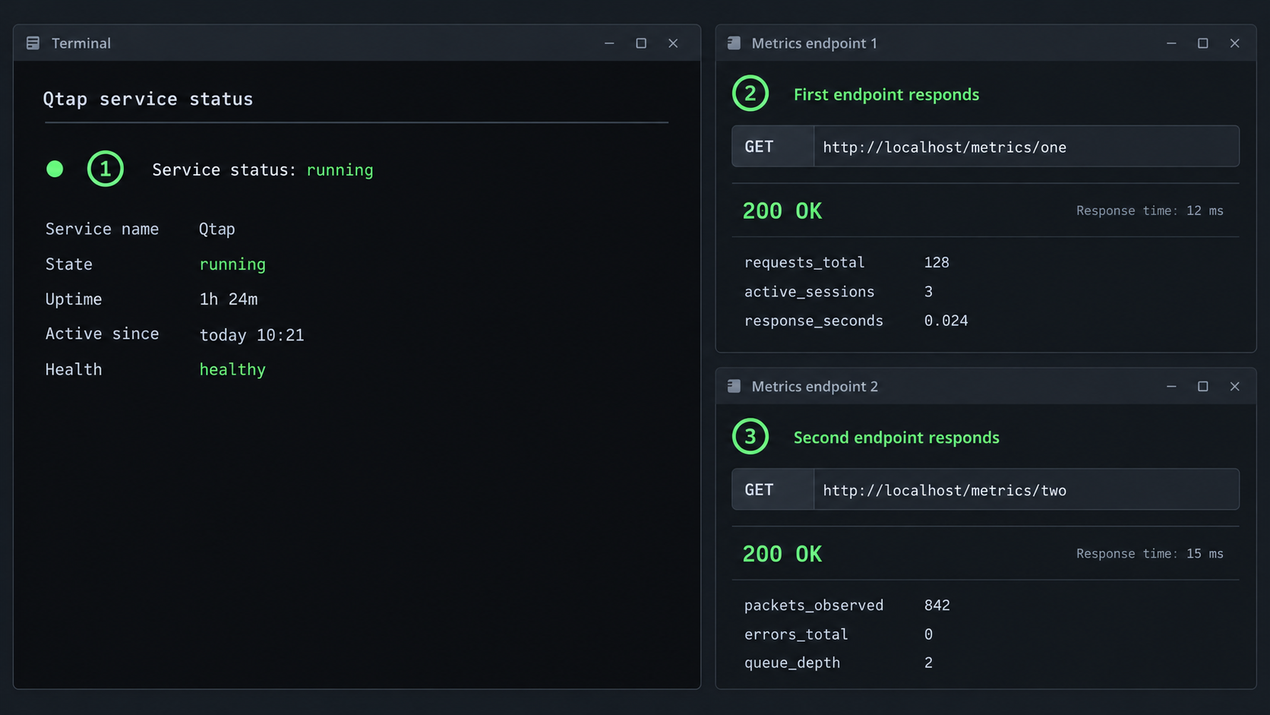Click the Metrics endpoint 1 window icon
The width and height of the screenshot is (1270, 715).
point(734,43)
